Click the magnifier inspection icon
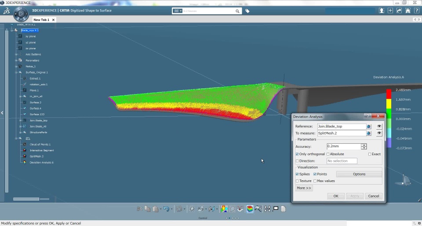 (258, 209)
